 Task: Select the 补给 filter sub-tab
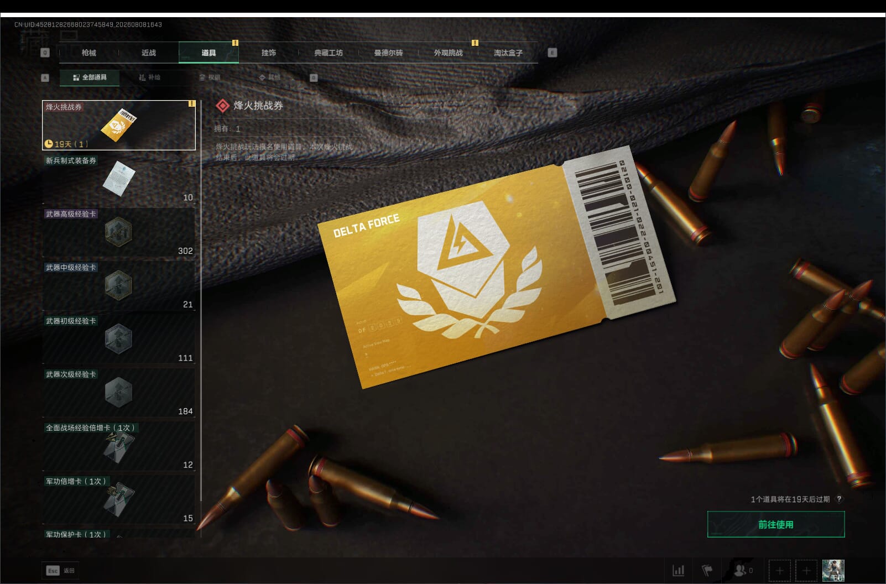[x=149, y=77]
